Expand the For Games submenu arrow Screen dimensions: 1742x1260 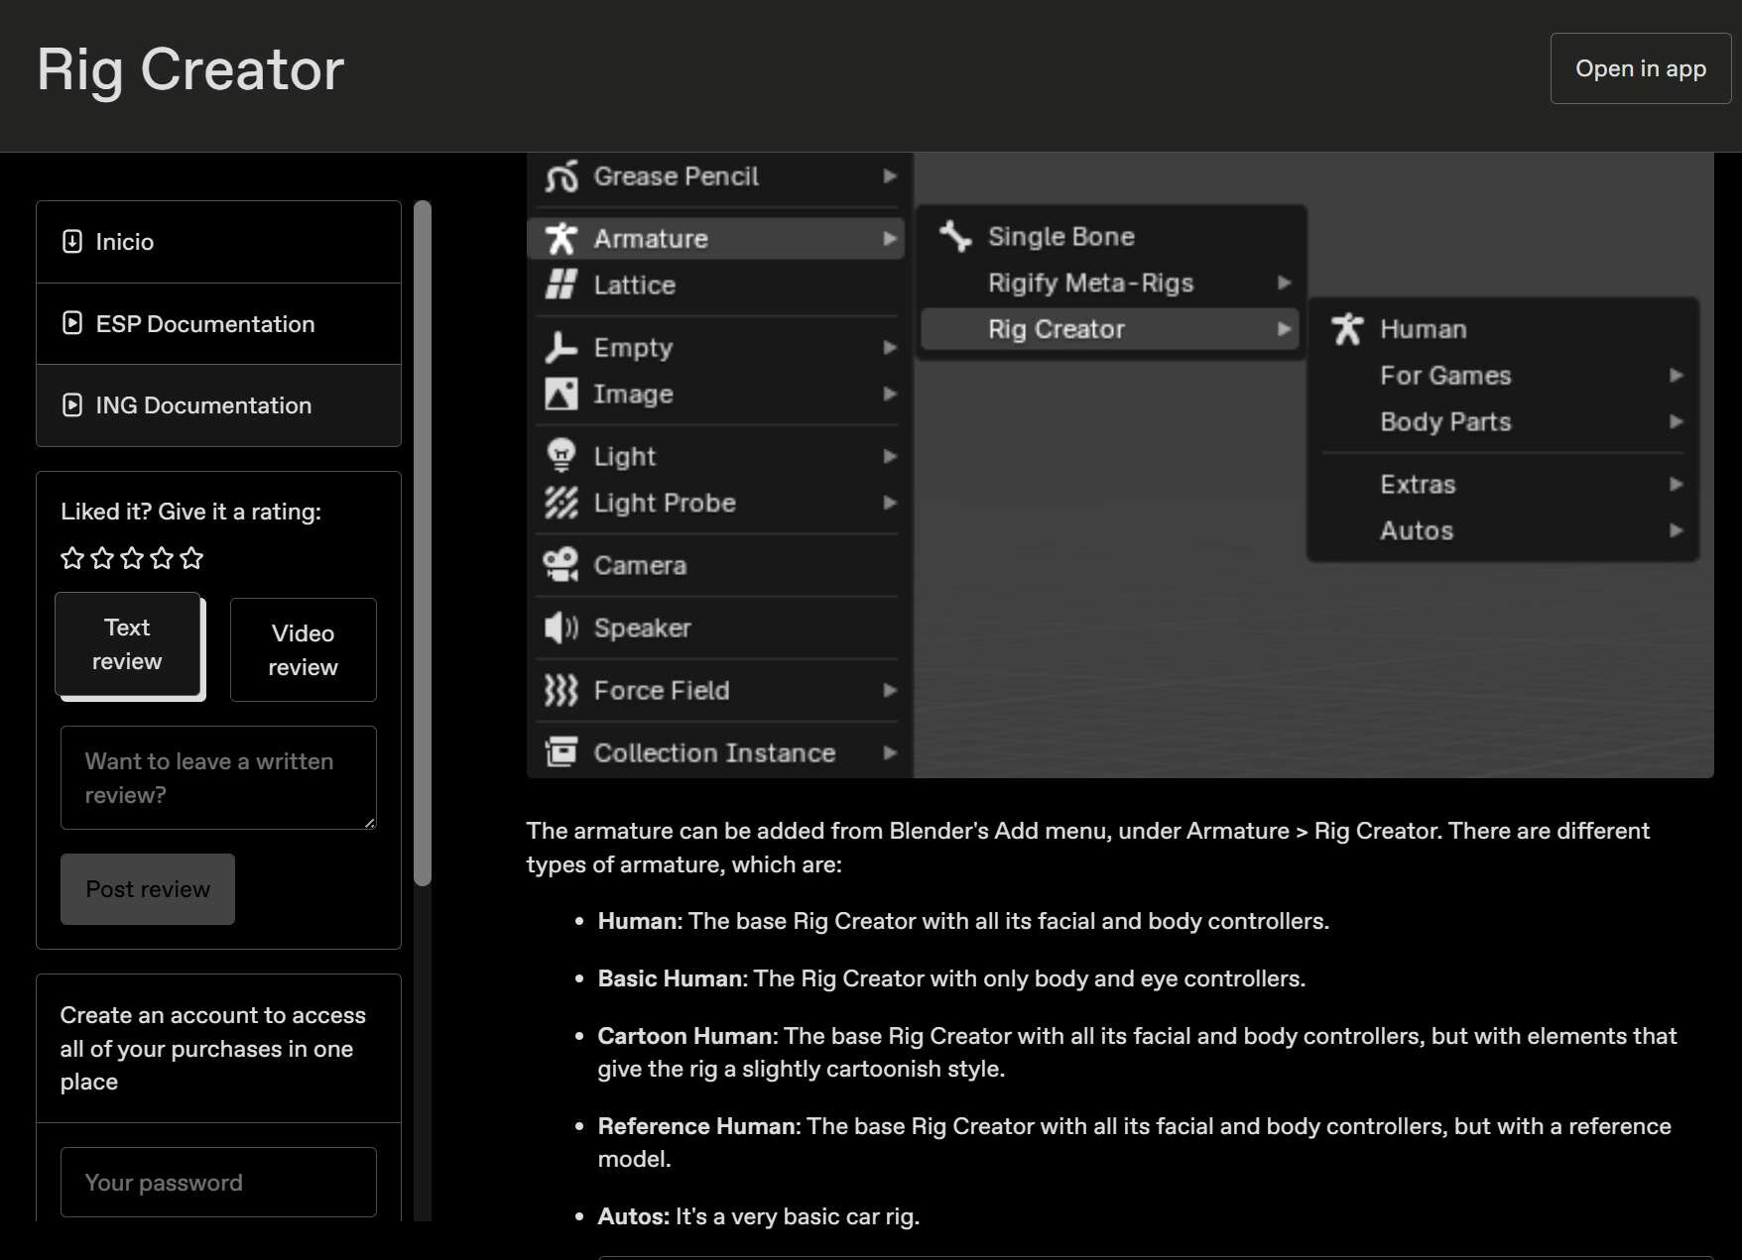tap(1677, 376)
